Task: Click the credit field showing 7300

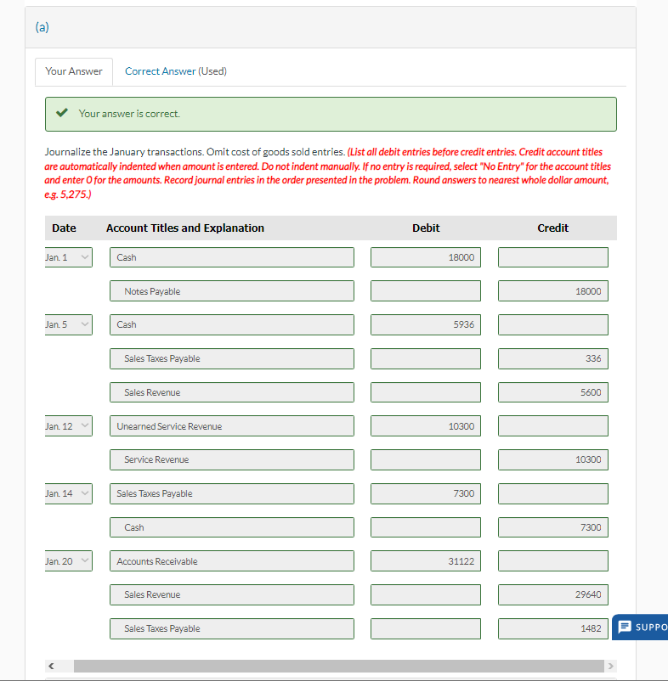Action: (x=552, y=527)
